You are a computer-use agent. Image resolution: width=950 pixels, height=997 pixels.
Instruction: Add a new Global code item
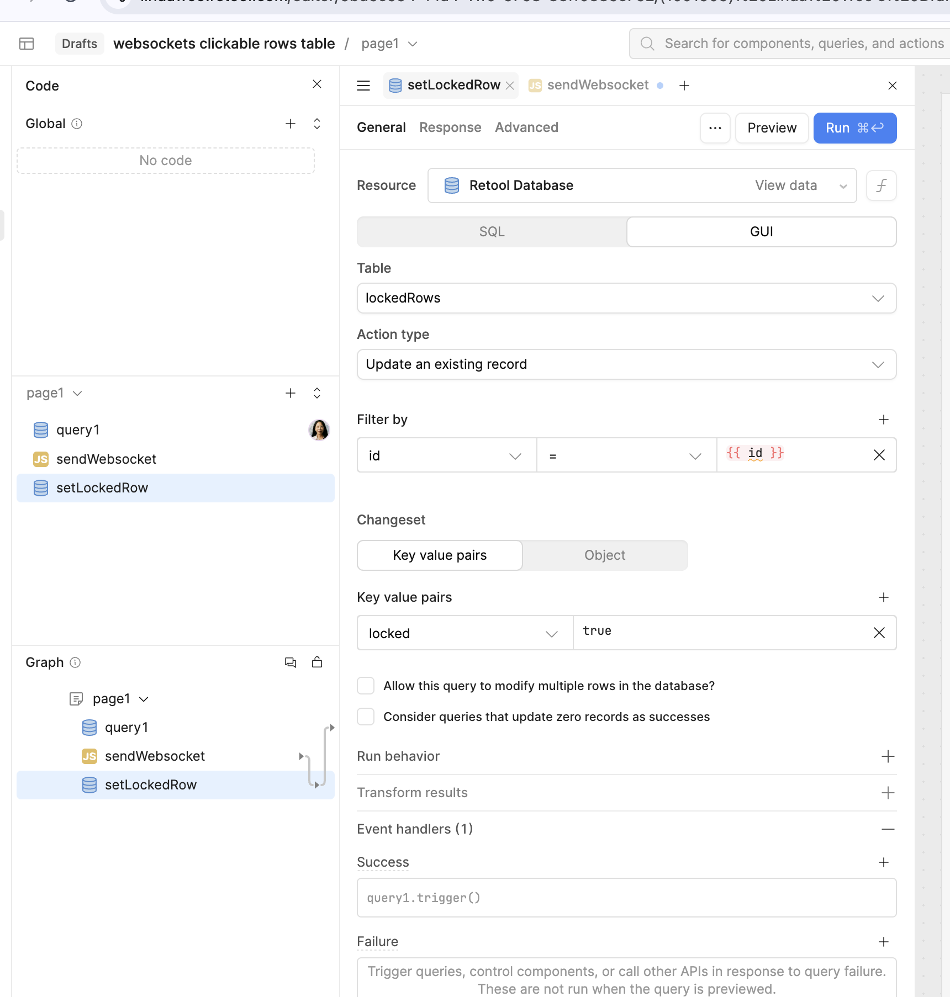(x=291, y=124)
